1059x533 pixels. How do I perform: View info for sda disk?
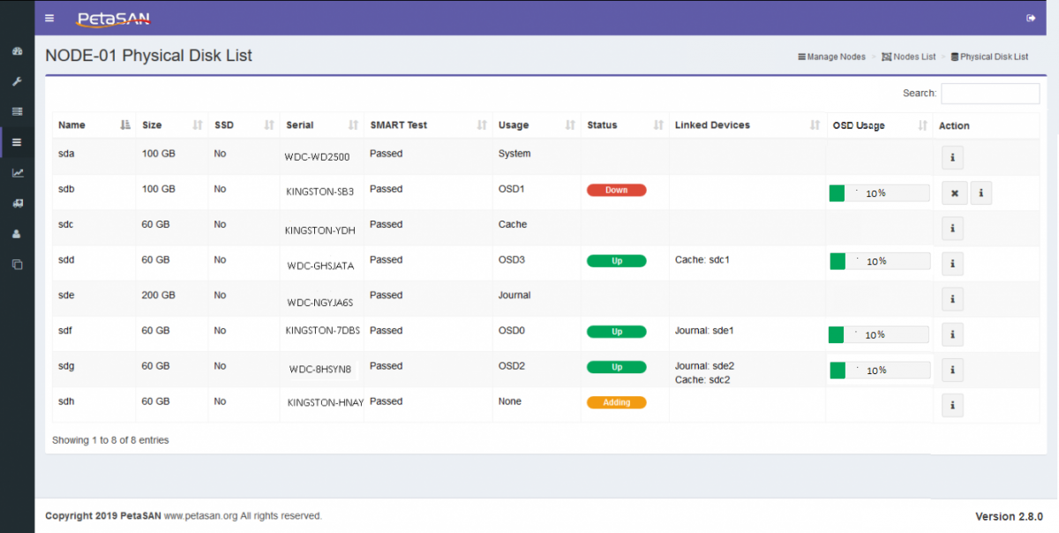click(x=951, y=158)
